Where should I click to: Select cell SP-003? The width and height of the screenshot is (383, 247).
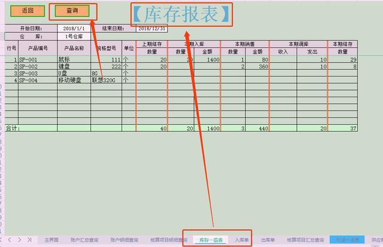pos(38,73)
